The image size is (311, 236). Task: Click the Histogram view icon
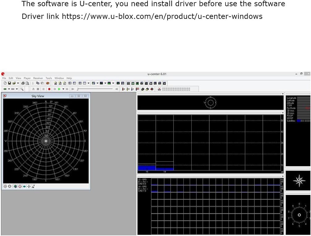pyautogui.click(x=109, y=83)
